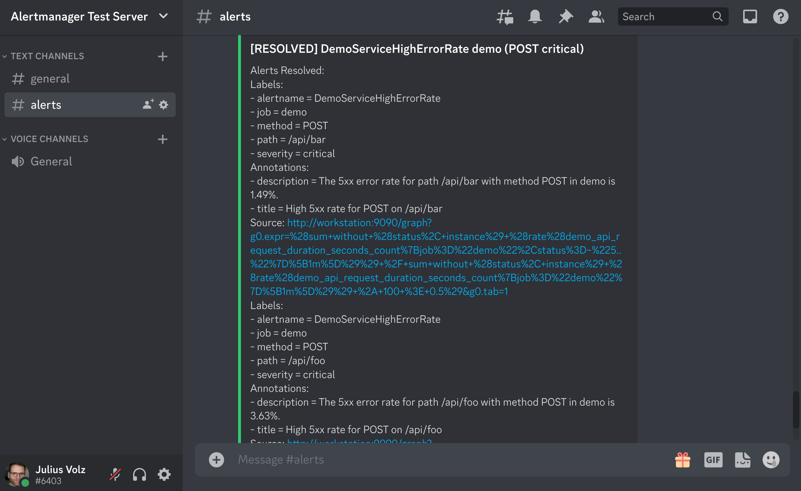Select the alerts channel

(x=46, y=105)
